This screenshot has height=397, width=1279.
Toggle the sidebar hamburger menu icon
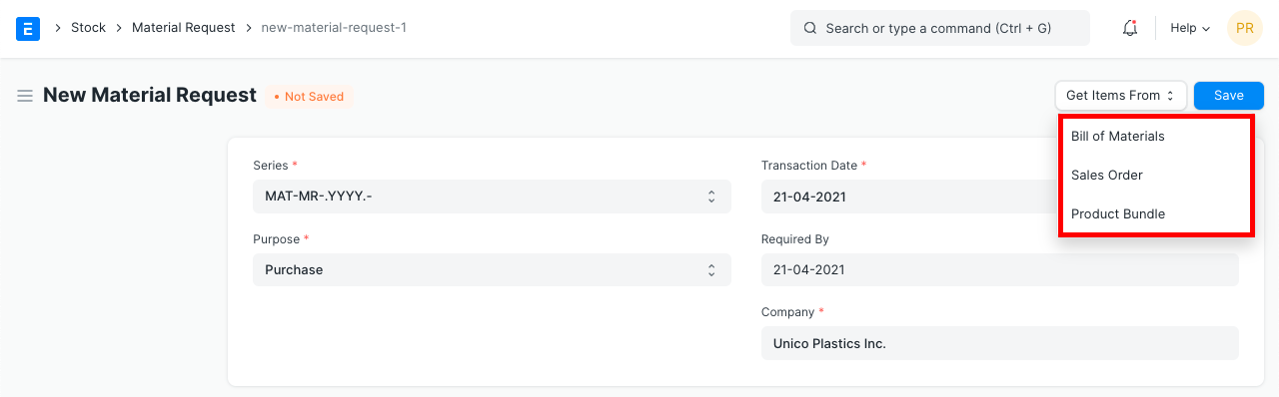coord(25,96)
